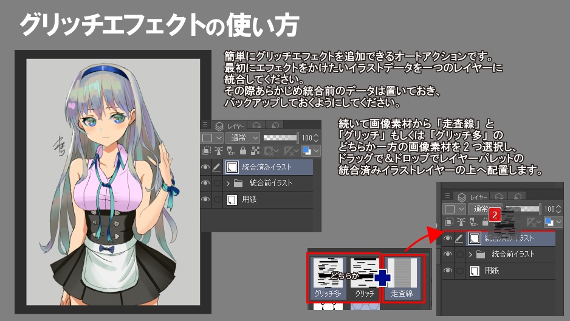Click draft layer icon in panel with badge 2

473,221
